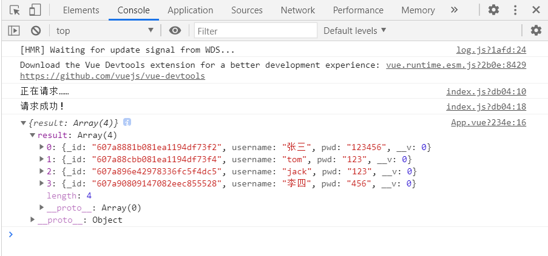Click the id value "607a8881b081ea1194df73f2"

pos(157,148)
